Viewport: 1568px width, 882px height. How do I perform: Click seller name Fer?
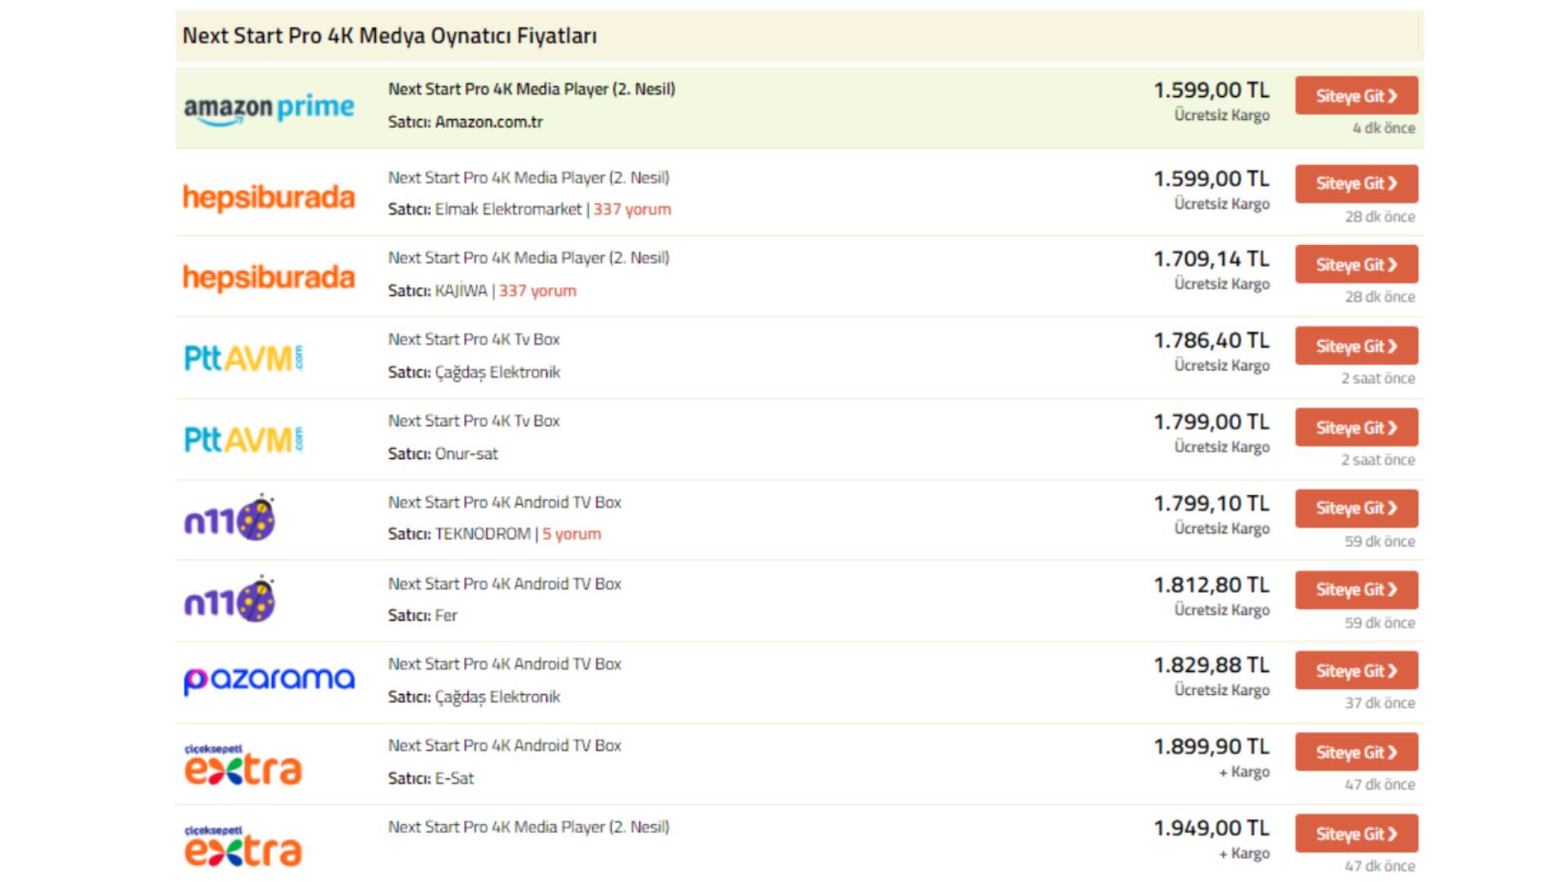(446, 616)
